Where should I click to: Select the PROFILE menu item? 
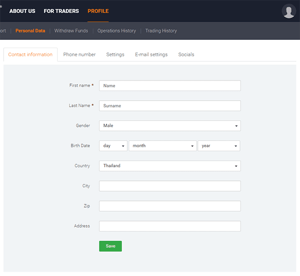pyautogui.click(x=98, y=11)
